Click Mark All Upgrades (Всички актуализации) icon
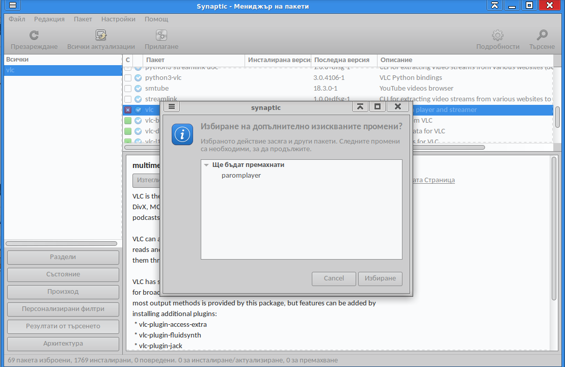565x367 pixels. (x=101, y=35)
